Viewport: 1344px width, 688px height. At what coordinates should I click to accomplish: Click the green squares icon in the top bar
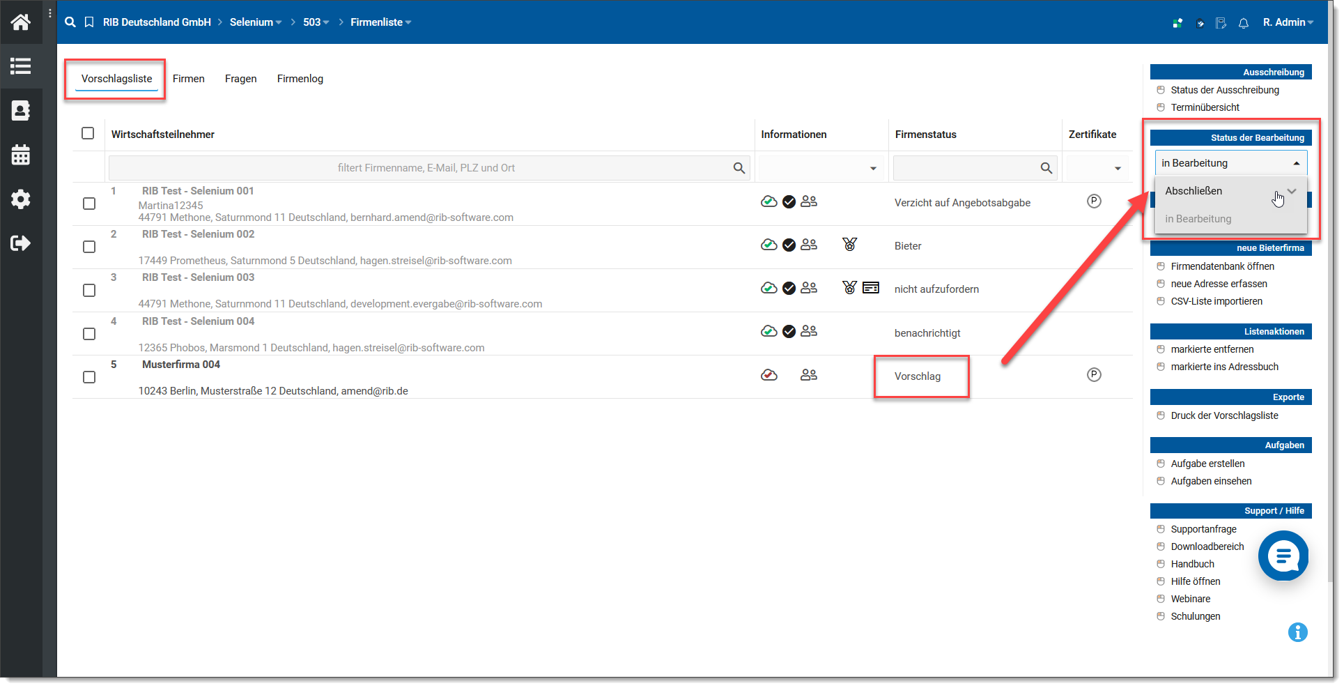1177,23
